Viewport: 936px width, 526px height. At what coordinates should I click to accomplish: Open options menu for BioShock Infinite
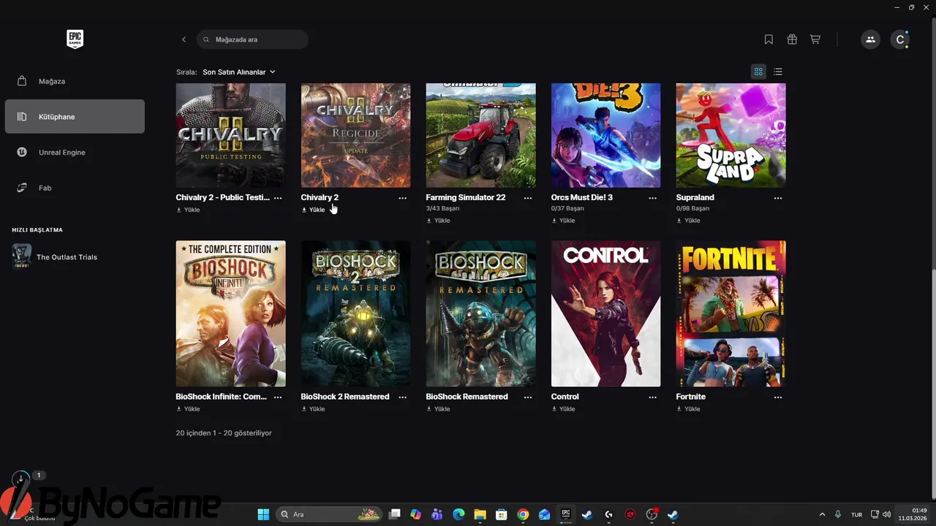point(278,397)
